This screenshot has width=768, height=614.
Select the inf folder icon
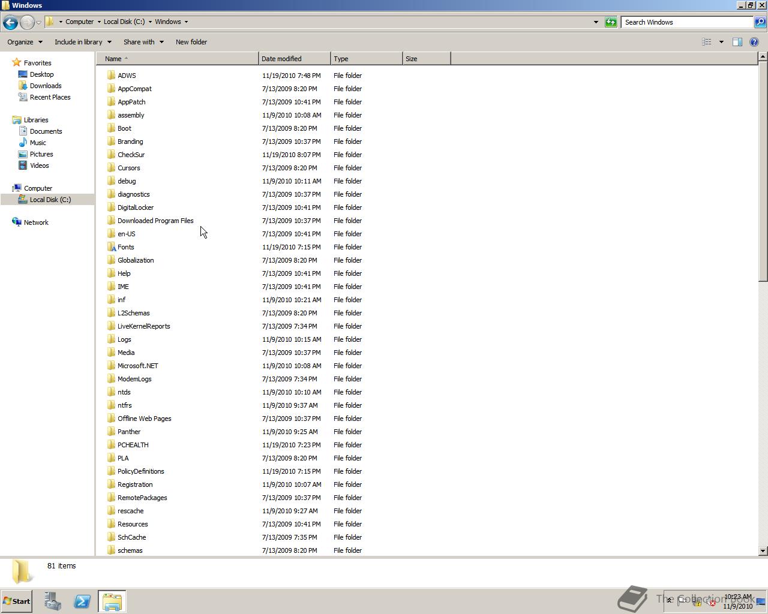tap(111, 300)
